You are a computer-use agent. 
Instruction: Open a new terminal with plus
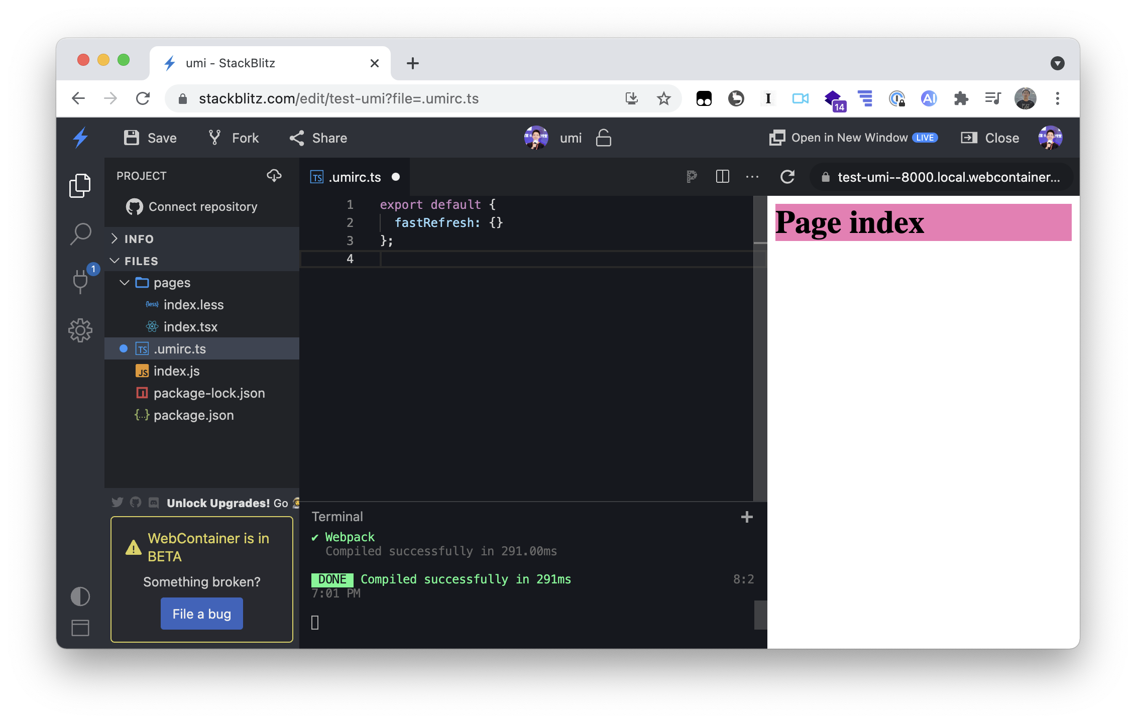pos(747,517)
